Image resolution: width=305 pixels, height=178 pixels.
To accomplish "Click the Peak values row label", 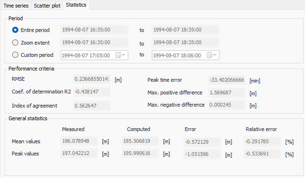I will coord(25,154).
